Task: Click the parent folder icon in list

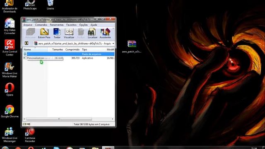Action: pos(25,54)
